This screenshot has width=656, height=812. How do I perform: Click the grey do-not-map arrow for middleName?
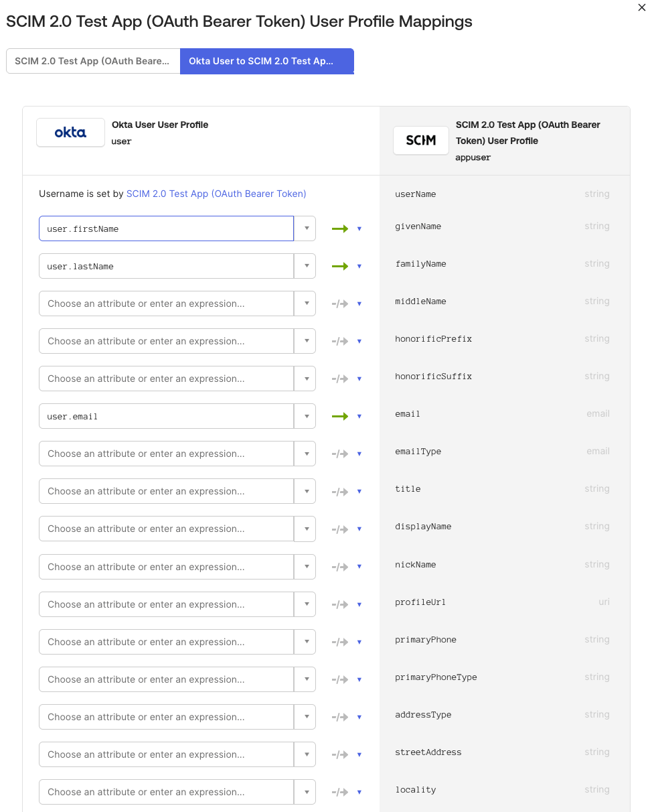tap(340, 303)
